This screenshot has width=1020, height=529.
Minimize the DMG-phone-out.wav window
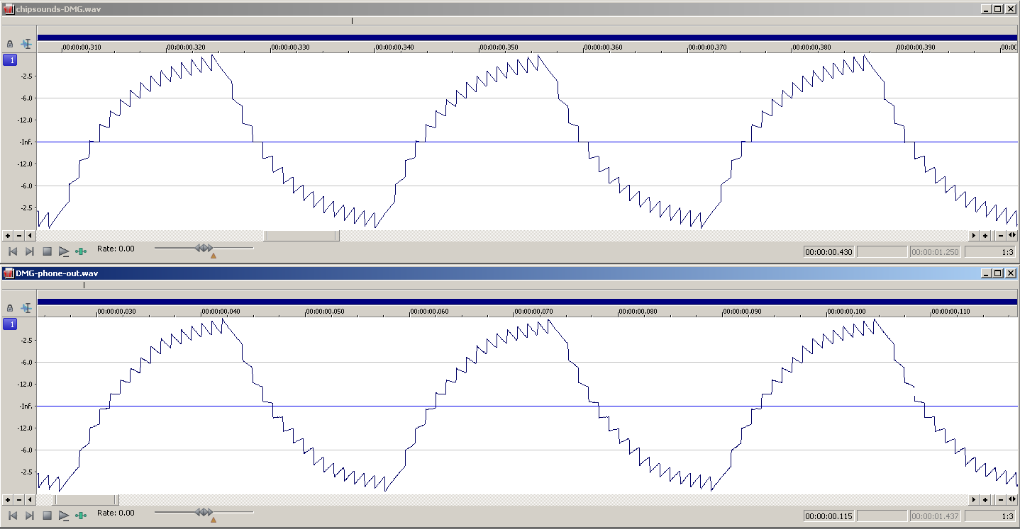[x=987, y=273]
